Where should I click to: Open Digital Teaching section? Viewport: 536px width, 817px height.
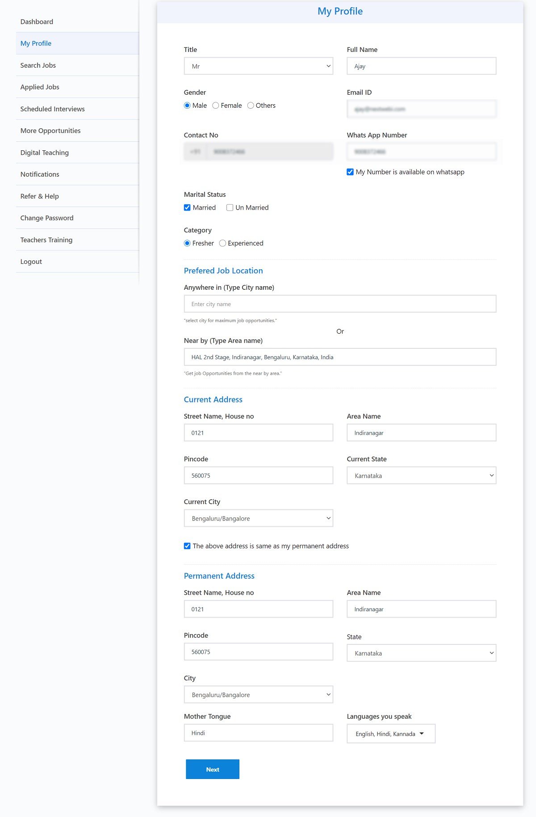pos(77,152)
